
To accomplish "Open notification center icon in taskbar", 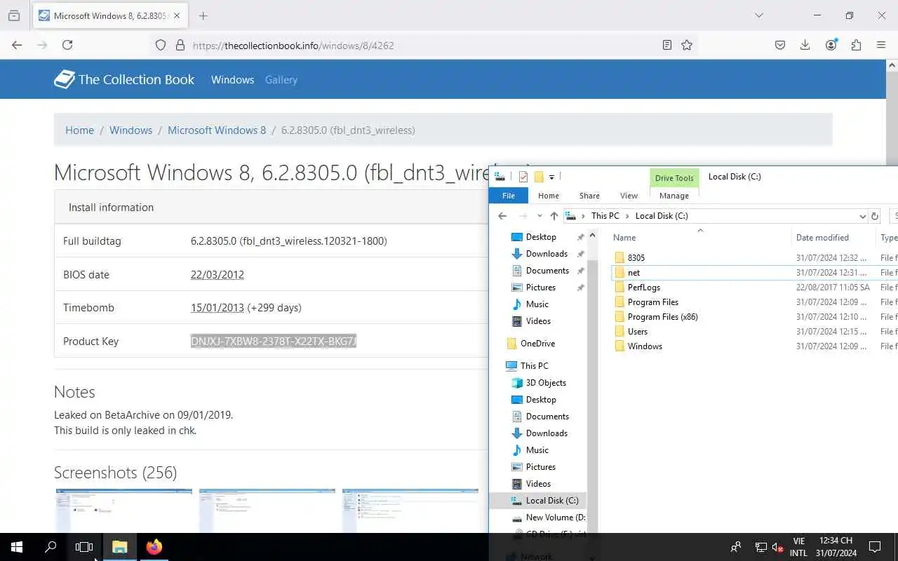I will tap(875, 547).
